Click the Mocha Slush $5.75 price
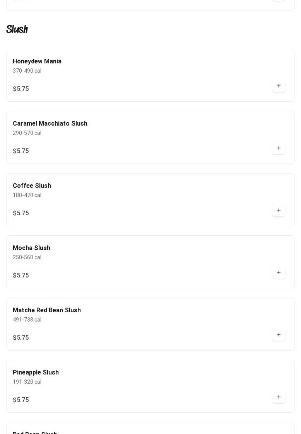This screenshot has width=301, height=434. click(21, 276)
